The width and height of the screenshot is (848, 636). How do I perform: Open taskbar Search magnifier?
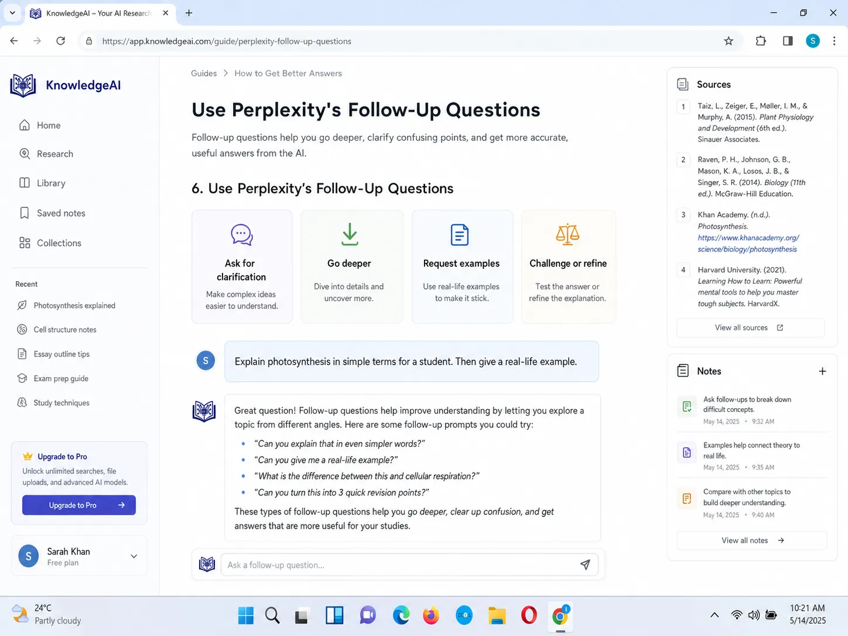tap(272, 616)
